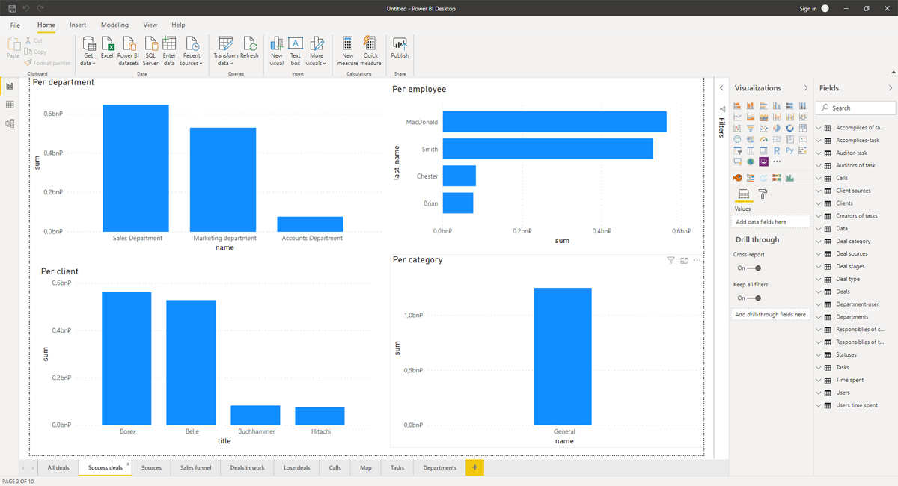
Task: Expand the Deals table in Fields pane
Action: (x=819, y=291)
